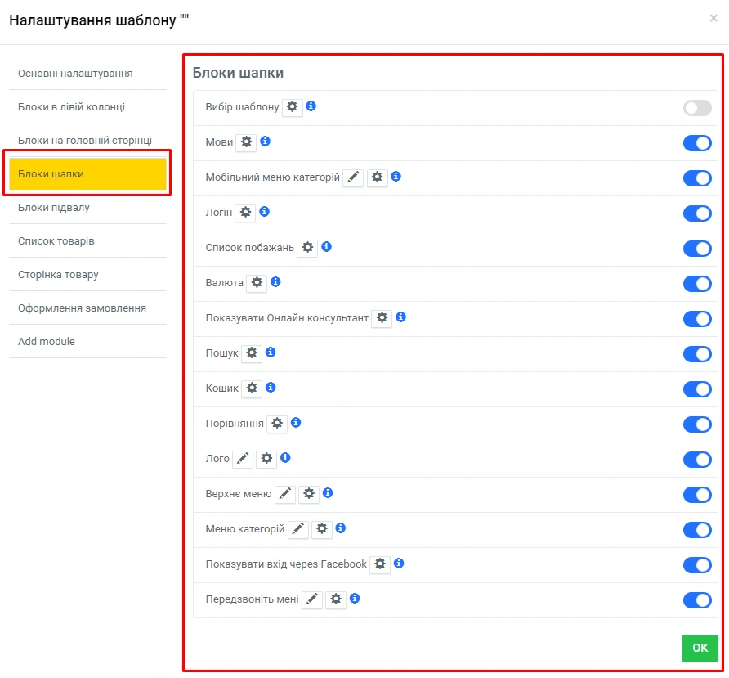Image resolution: width=729 pixels, height=678 pixels.
Task: Open gear settings for Вибір шаблону
Action: [293, 107]
